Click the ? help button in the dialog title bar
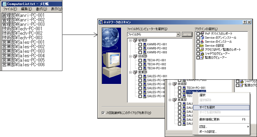257x137 pixels. pos(245,22)
